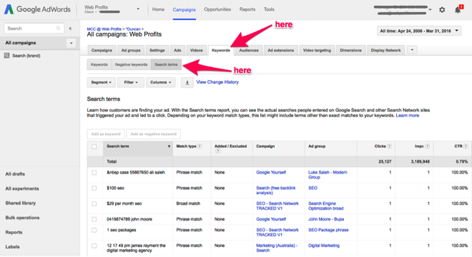Click the search magnifier icon in sidebar

[59, 29]
